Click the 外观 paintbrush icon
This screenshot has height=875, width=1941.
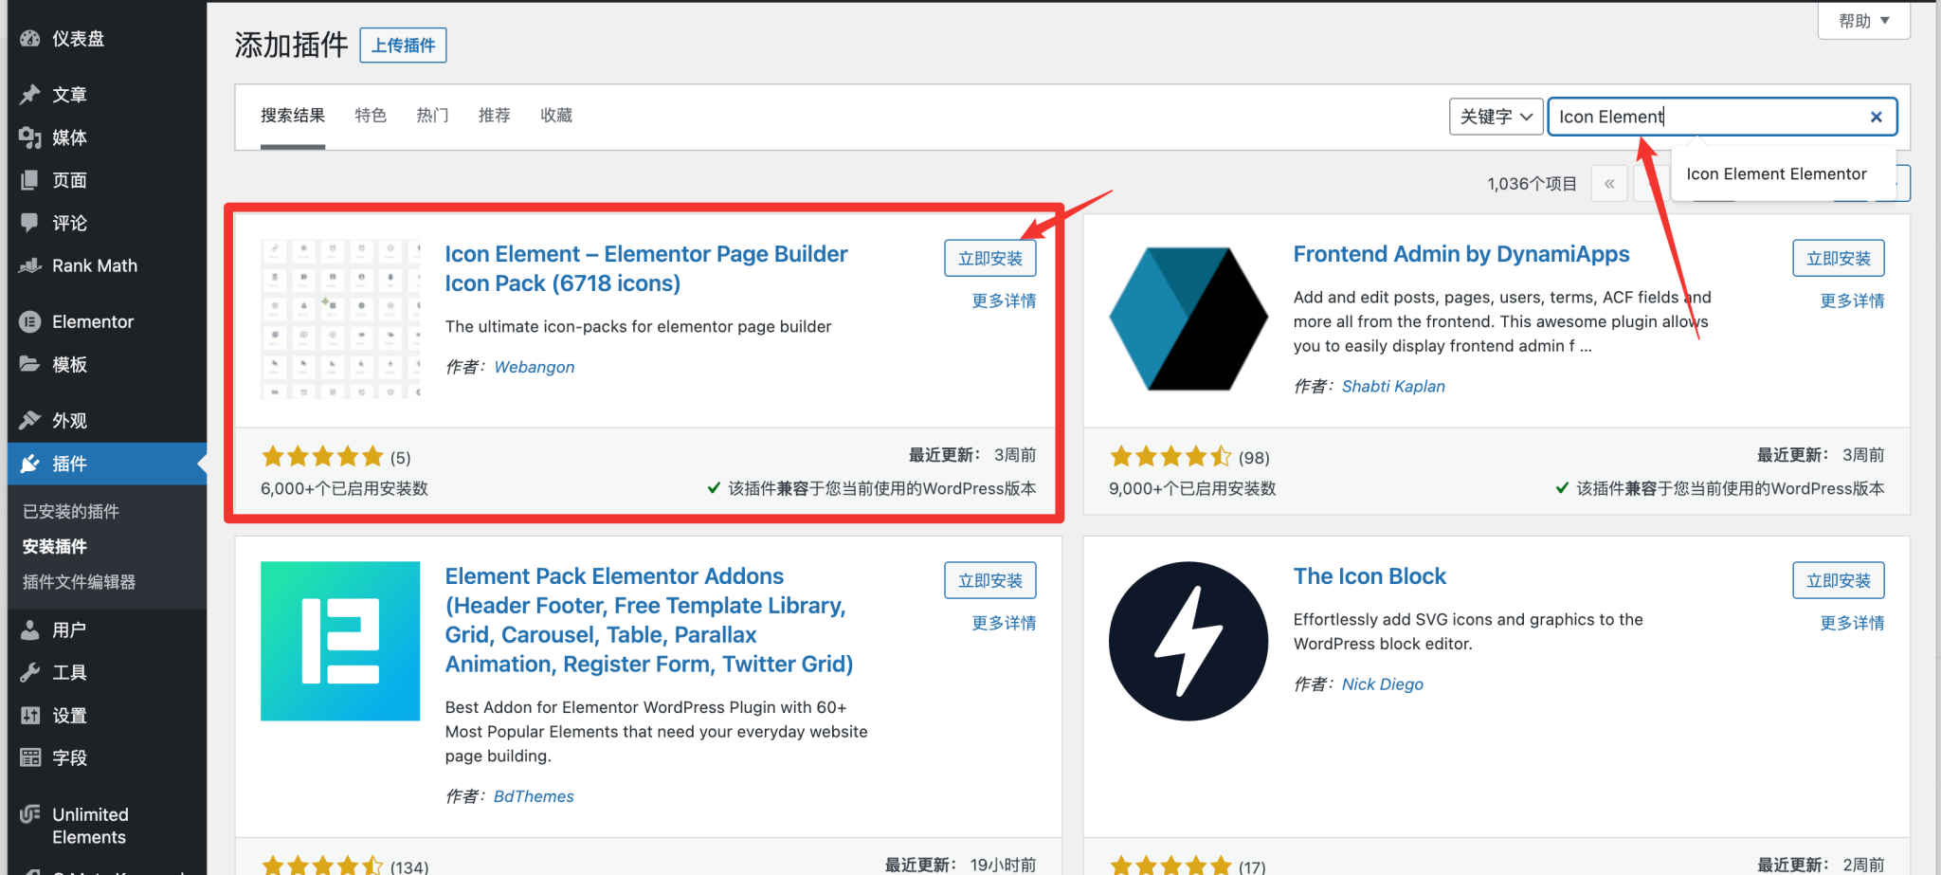pyautogui.click(x=30, y=420)
